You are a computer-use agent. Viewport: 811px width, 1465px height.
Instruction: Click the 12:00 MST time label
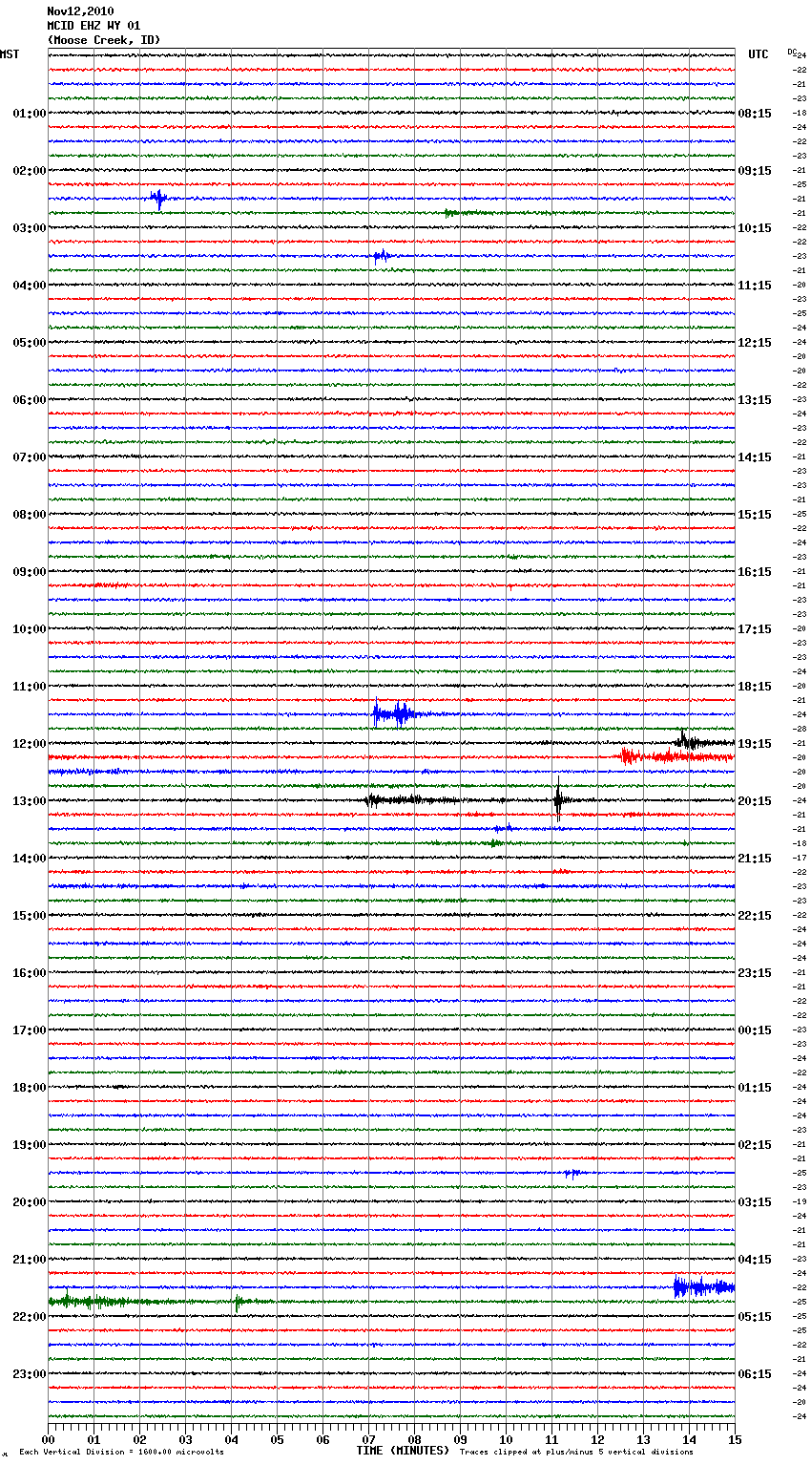(30, 744)
